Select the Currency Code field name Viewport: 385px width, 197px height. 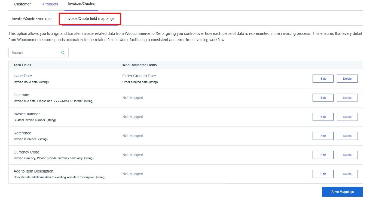pyautogui.click(x=26, y=152)
